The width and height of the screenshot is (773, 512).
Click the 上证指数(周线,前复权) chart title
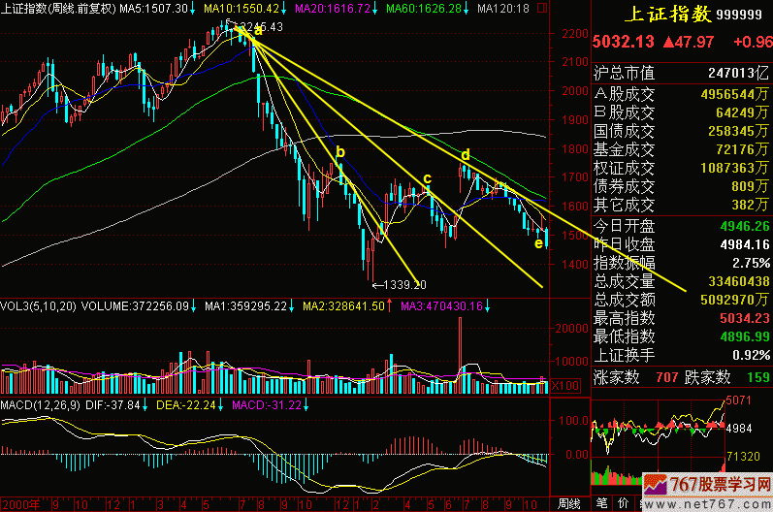coord(58,9)
